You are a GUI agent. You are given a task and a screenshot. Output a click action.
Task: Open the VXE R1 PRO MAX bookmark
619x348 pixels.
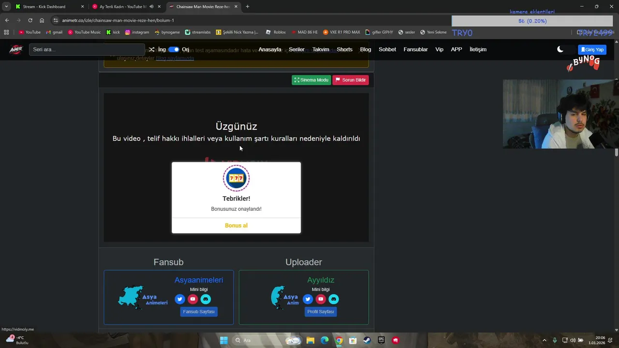(341, 32)
